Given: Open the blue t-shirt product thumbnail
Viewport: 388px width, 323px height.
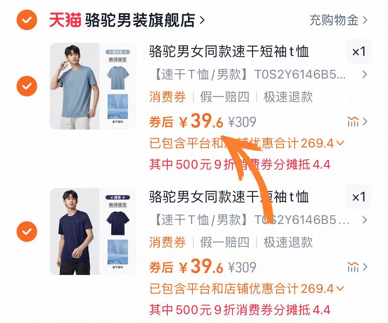Looking at the screenshot, I should [x=93, y=86].
